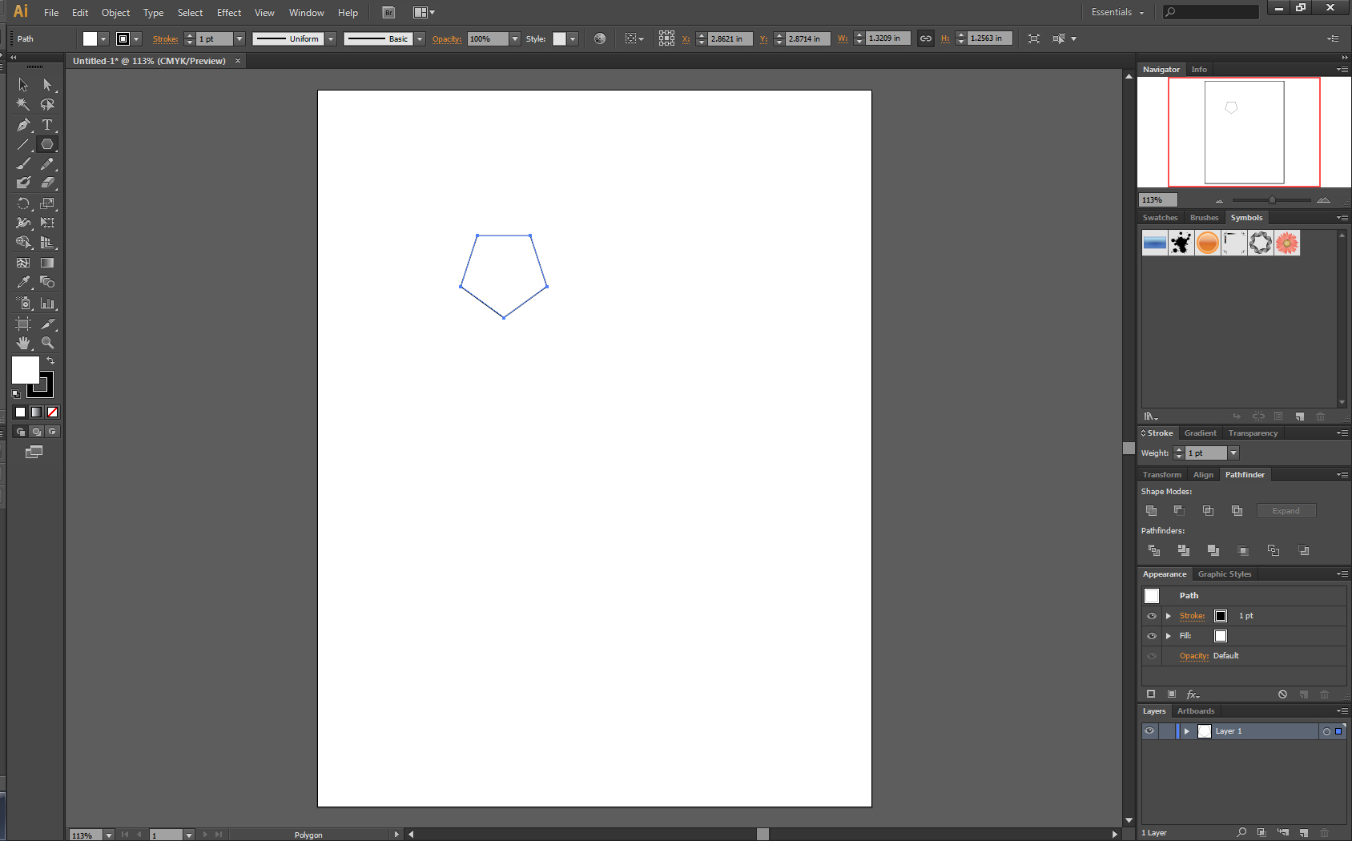Switch to the Swatches tab
The height and width of the screenshot is (841, 1352).
click(x=1160, y=218)
